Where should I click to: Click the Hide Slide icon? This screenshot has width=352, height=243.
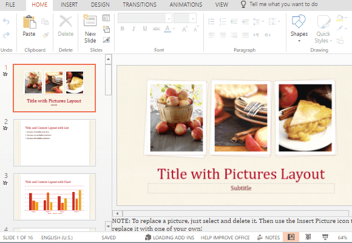106,39
